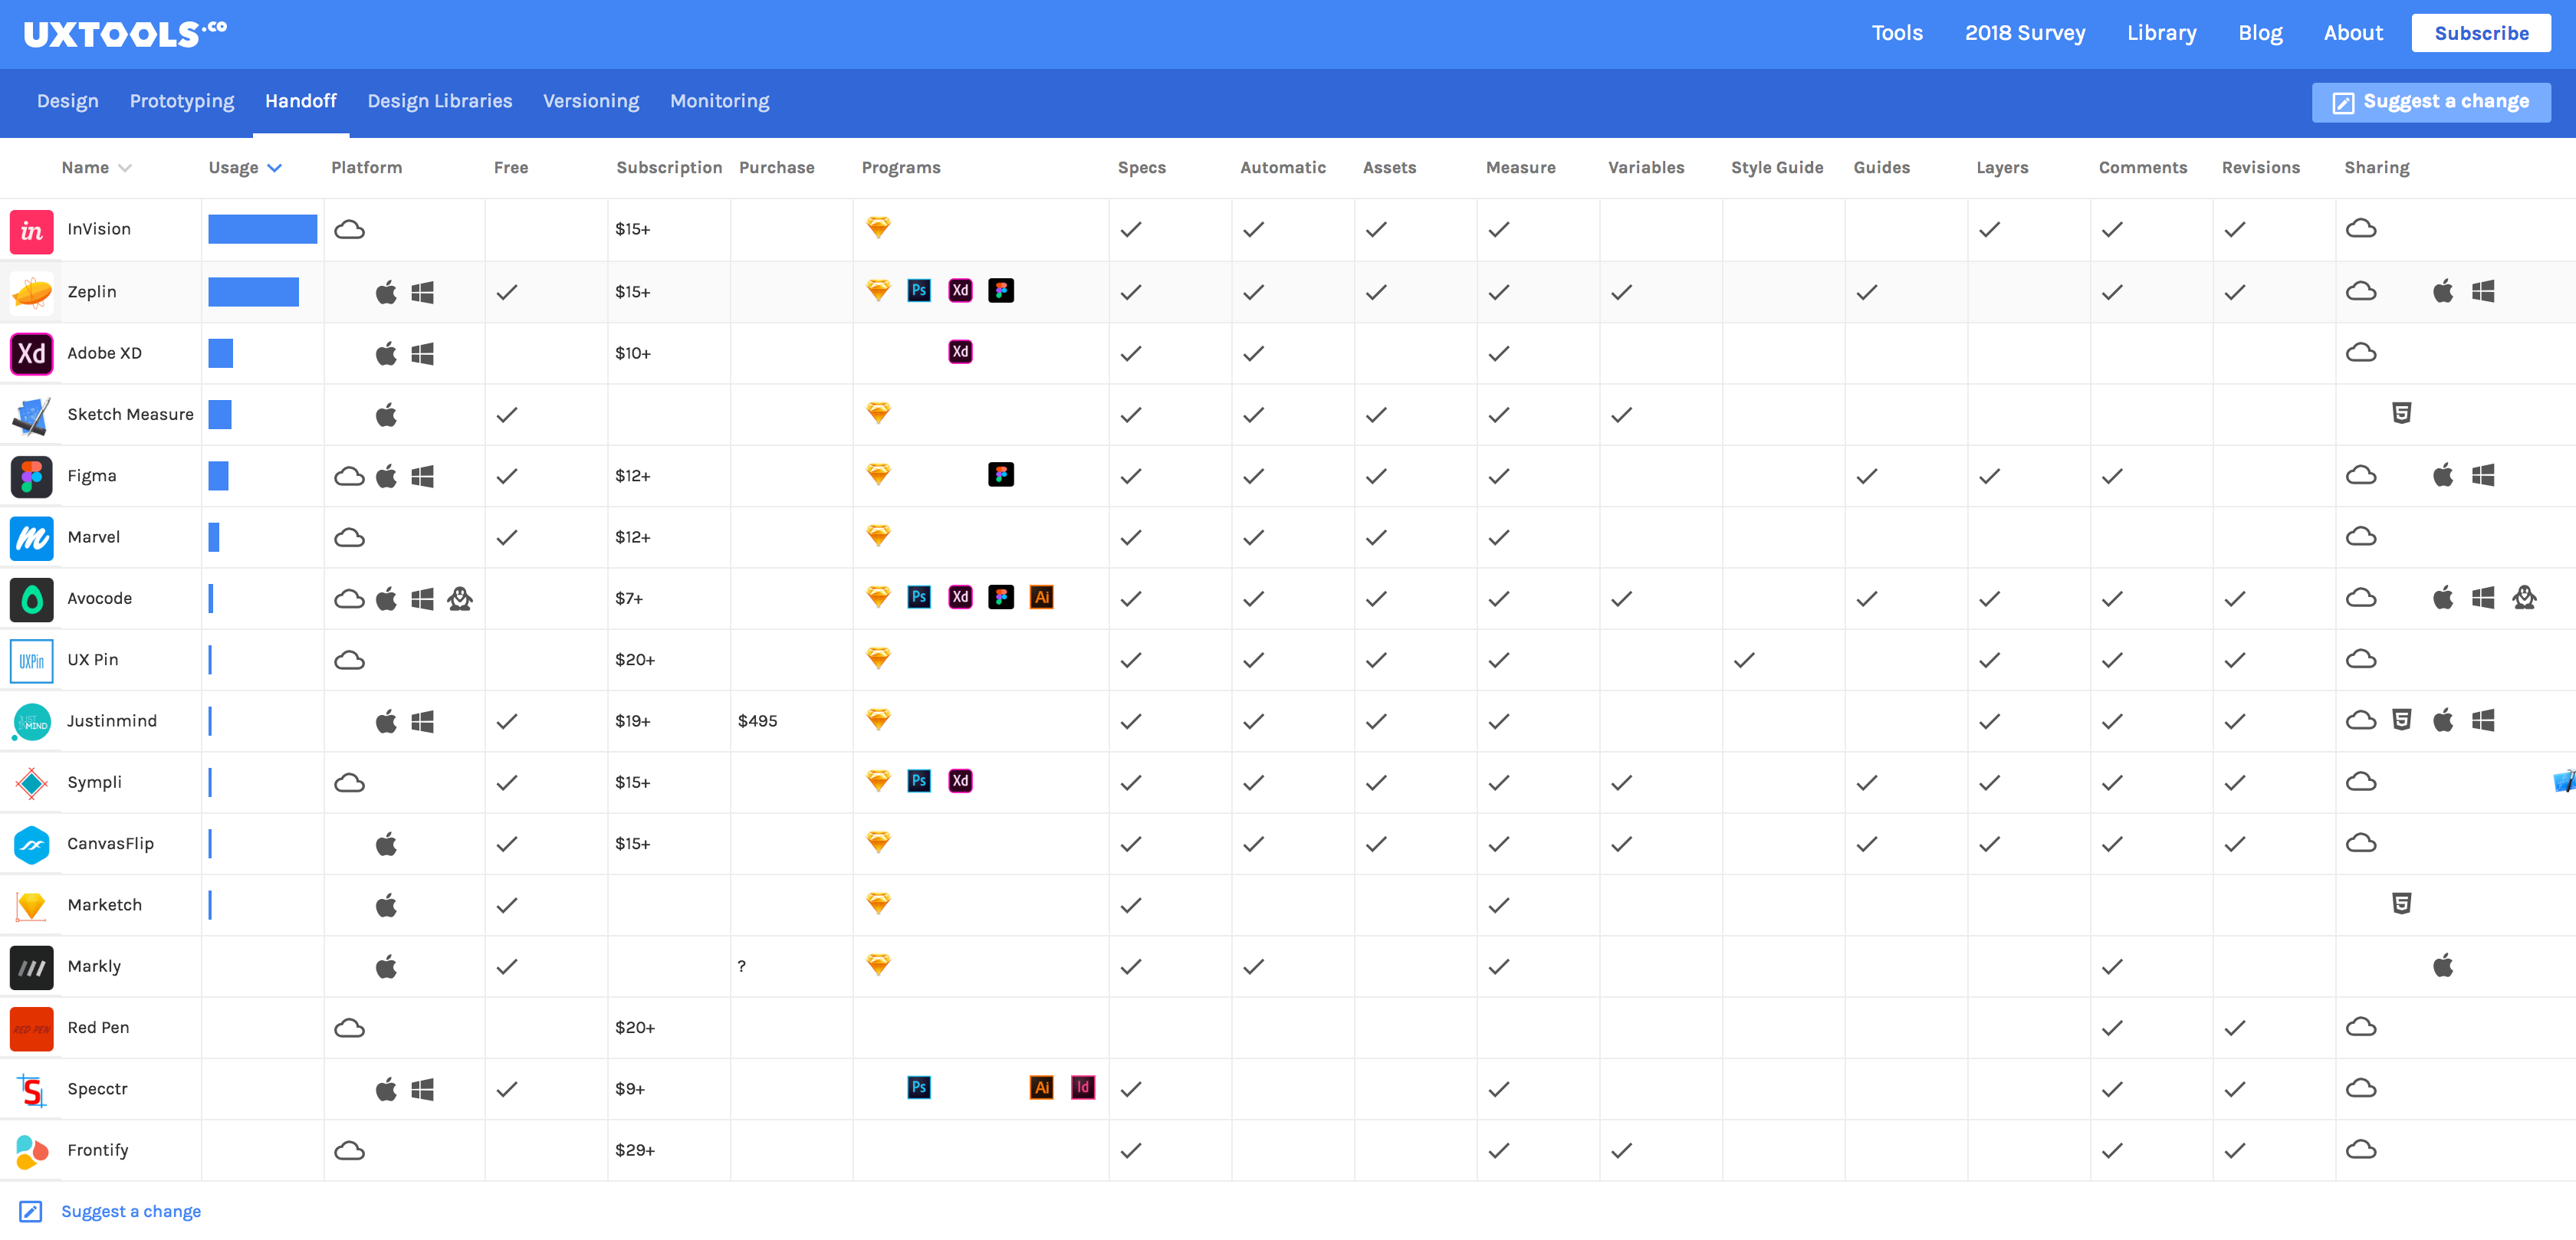Open the Design tab

point(68,101)
